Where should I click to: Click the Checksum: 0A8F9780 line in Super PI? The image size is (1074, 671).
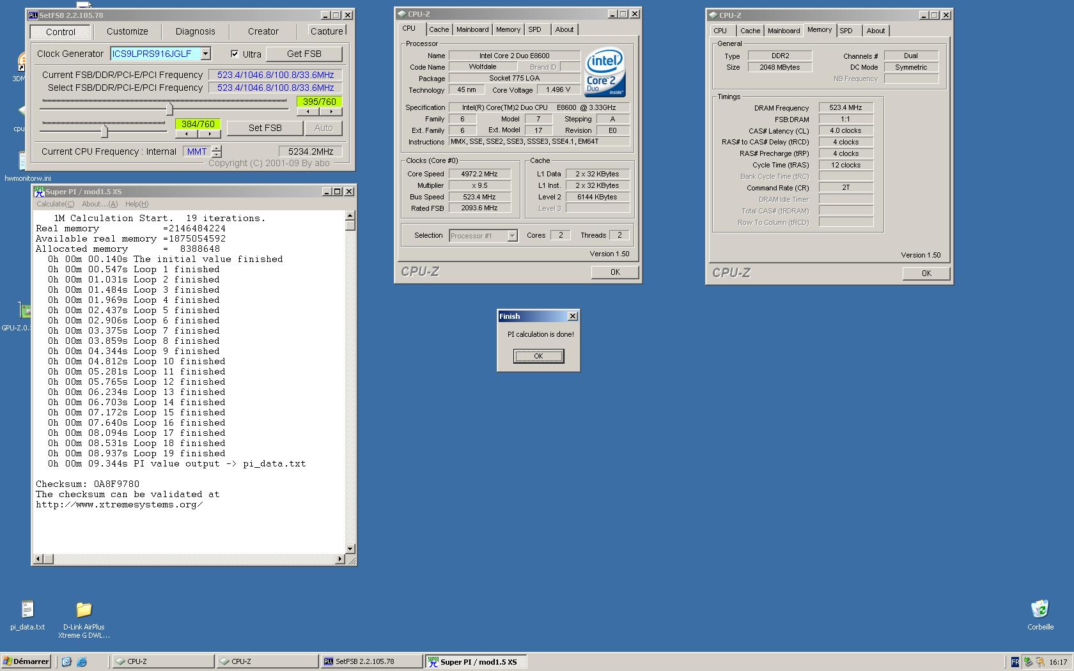(88, 484)
